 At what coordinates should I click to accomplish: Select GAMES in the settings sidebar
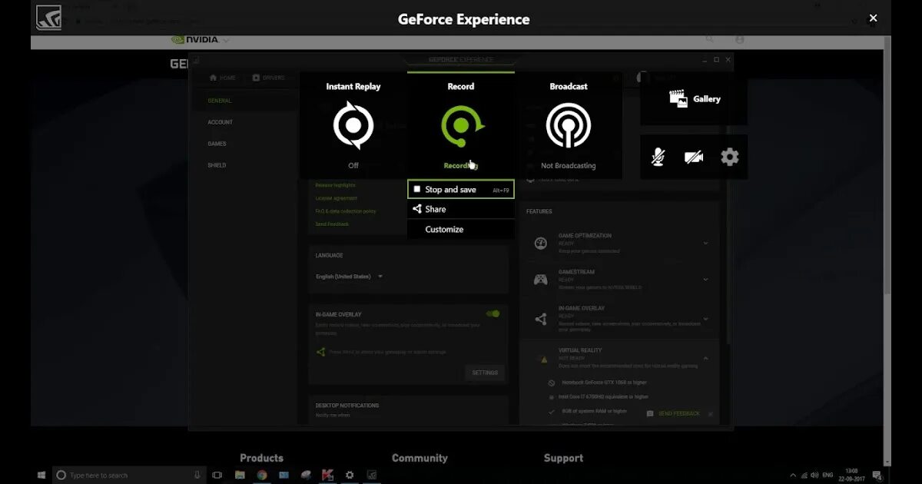(x=217, y=144)
